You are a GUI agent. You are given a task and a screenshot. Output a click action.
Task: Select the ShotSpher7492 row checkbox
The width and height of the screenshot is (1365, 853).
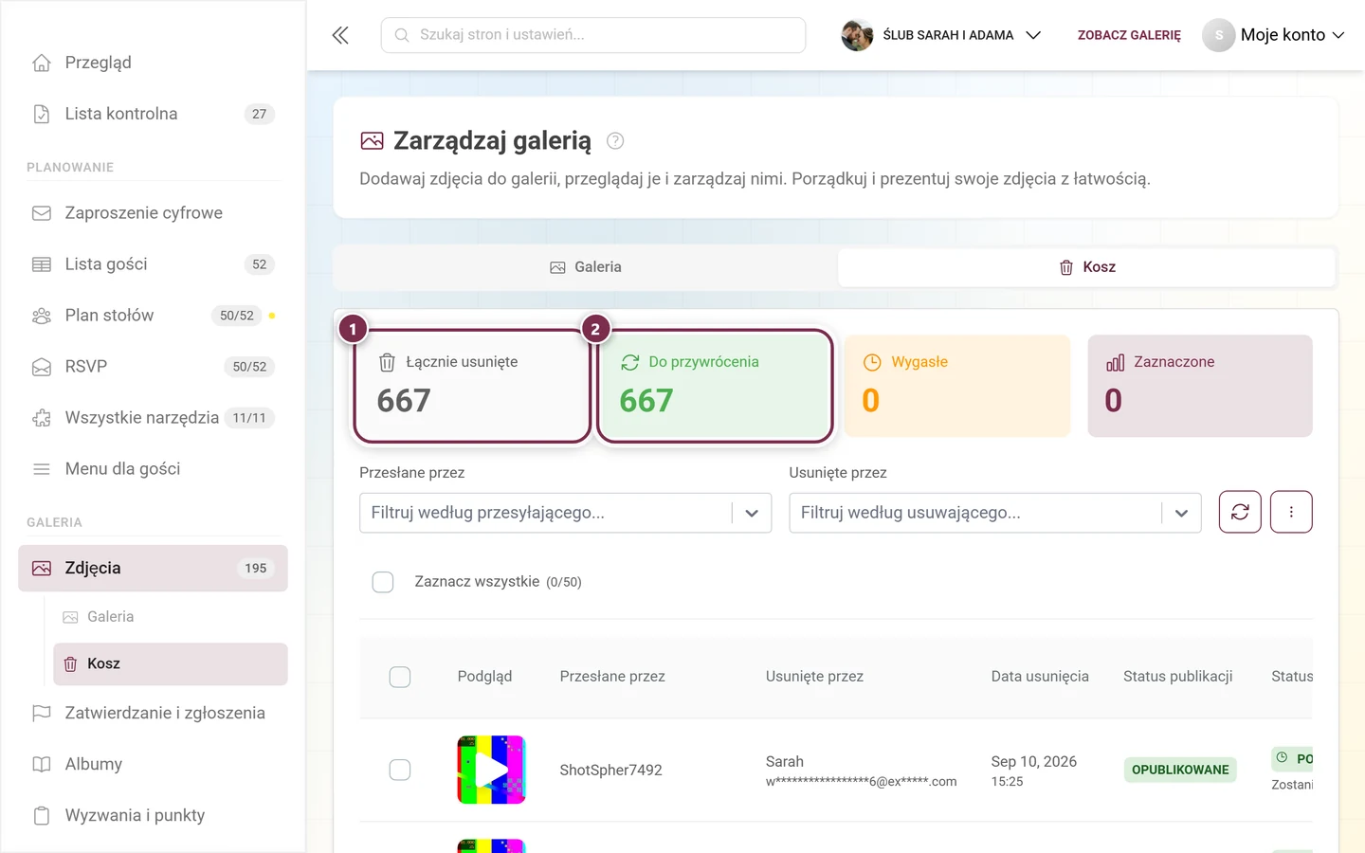click(400, 770)
